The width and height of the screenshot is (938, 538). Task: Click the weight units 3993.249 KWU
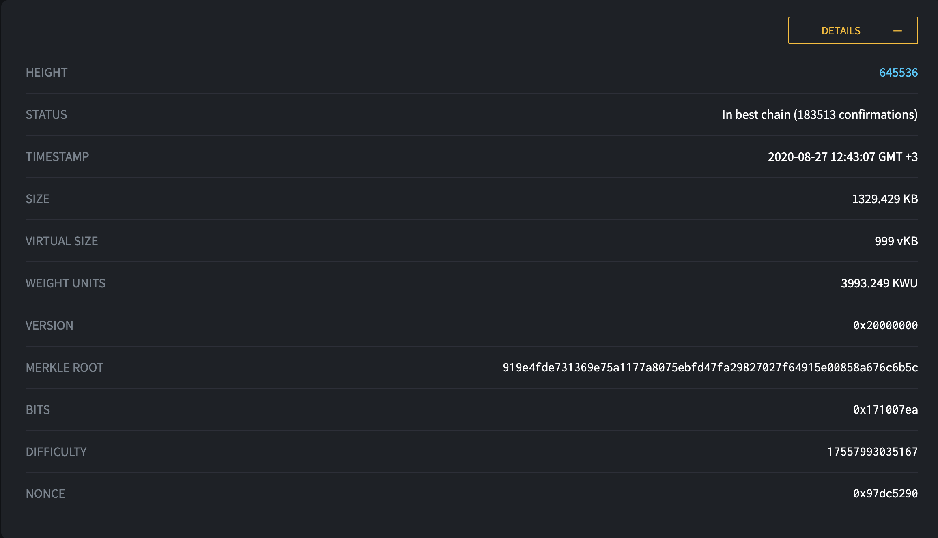click(879, 283)
